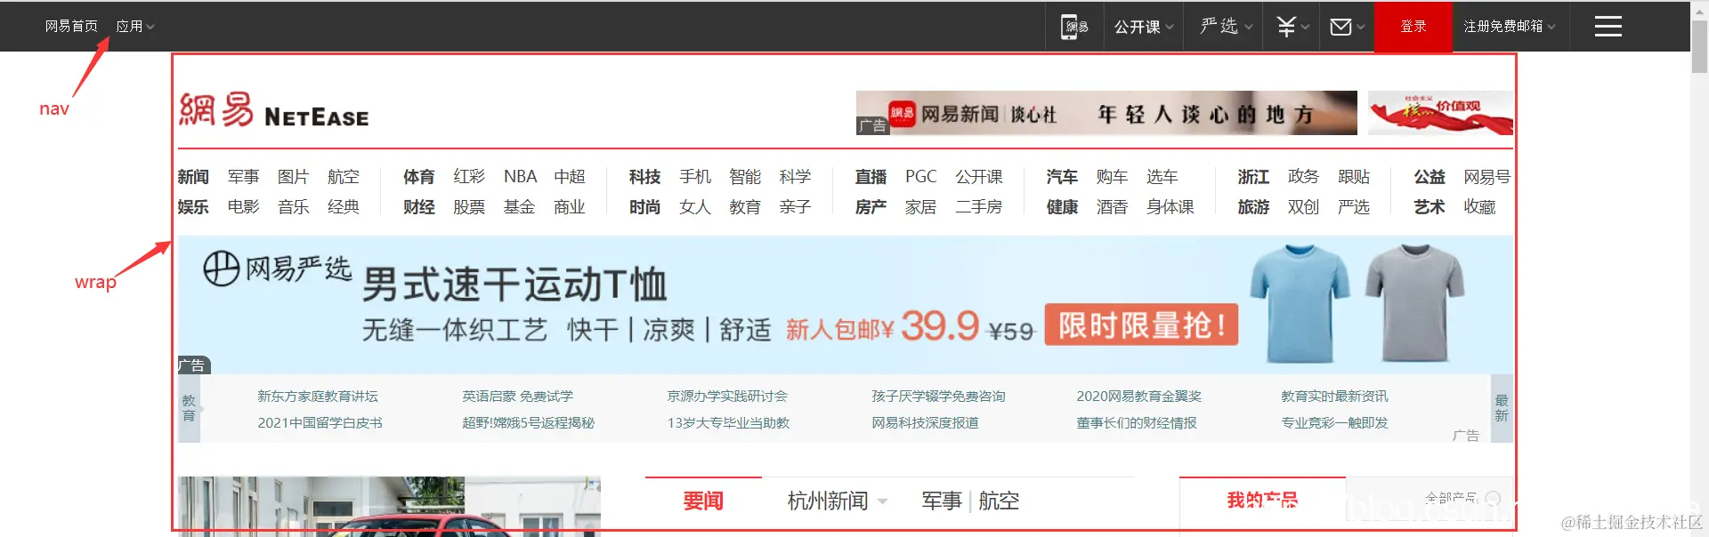
Task: Expand the 应用 dropdown
Action: pos(135,27)
